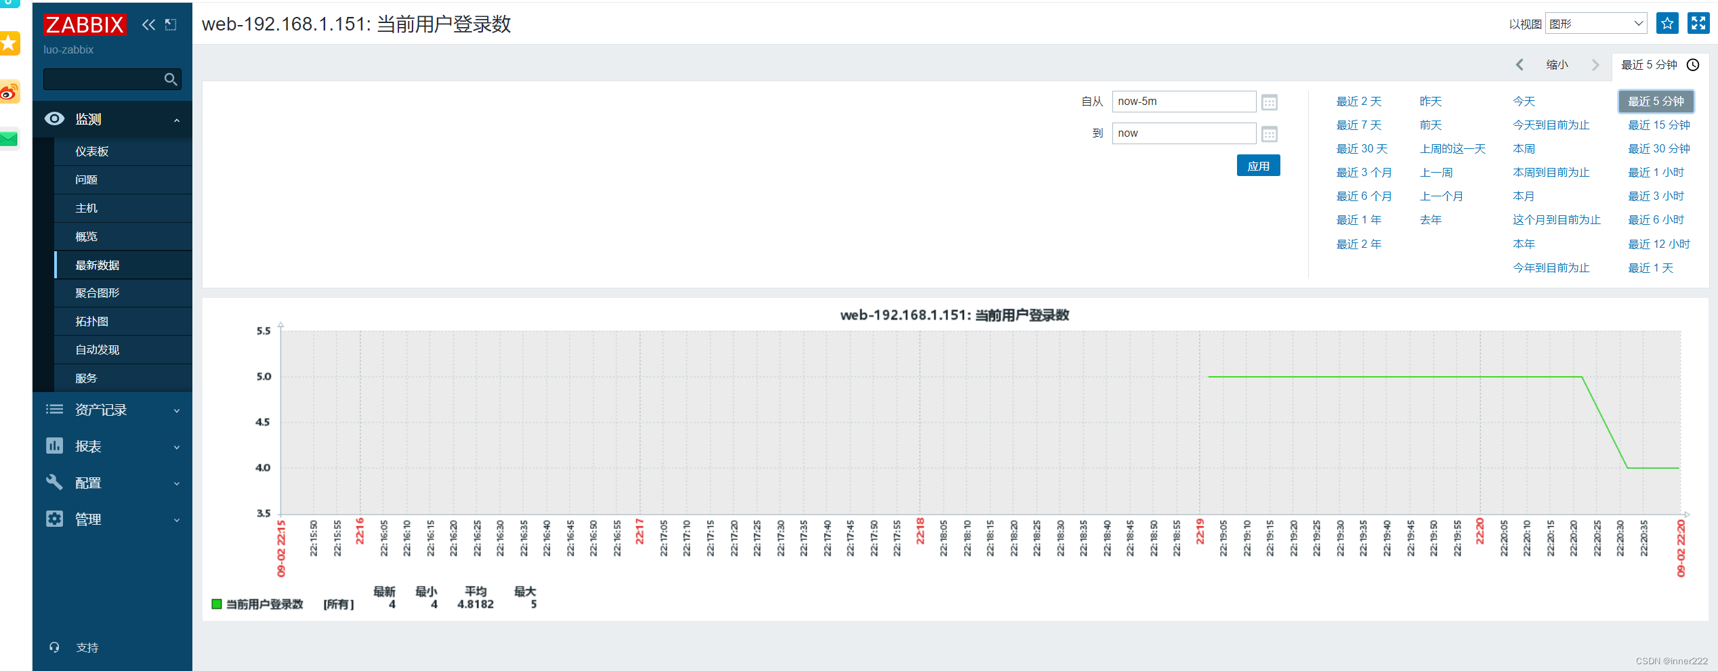Select 最近 12 小时 time range
Screen dimensions: 1718x671
(1659, 244)
